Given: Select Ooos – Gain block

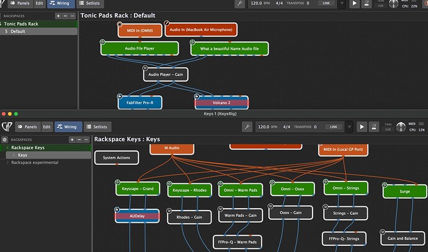Looking at the screenshot, I should coord(291,212).
